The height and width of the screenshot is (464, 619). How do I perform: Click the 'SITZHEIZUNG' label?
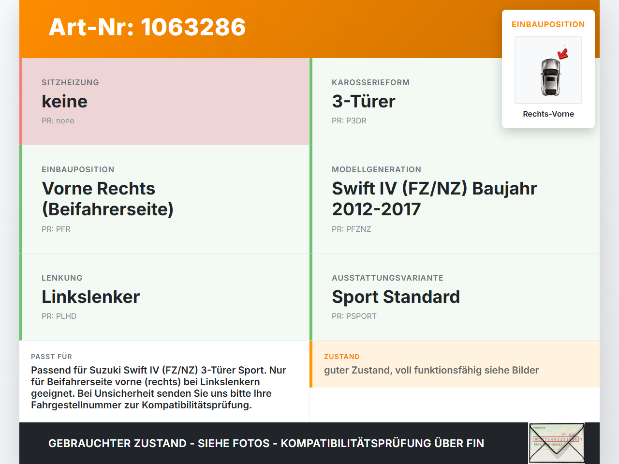pyautogui.click(x=70, y=82)
